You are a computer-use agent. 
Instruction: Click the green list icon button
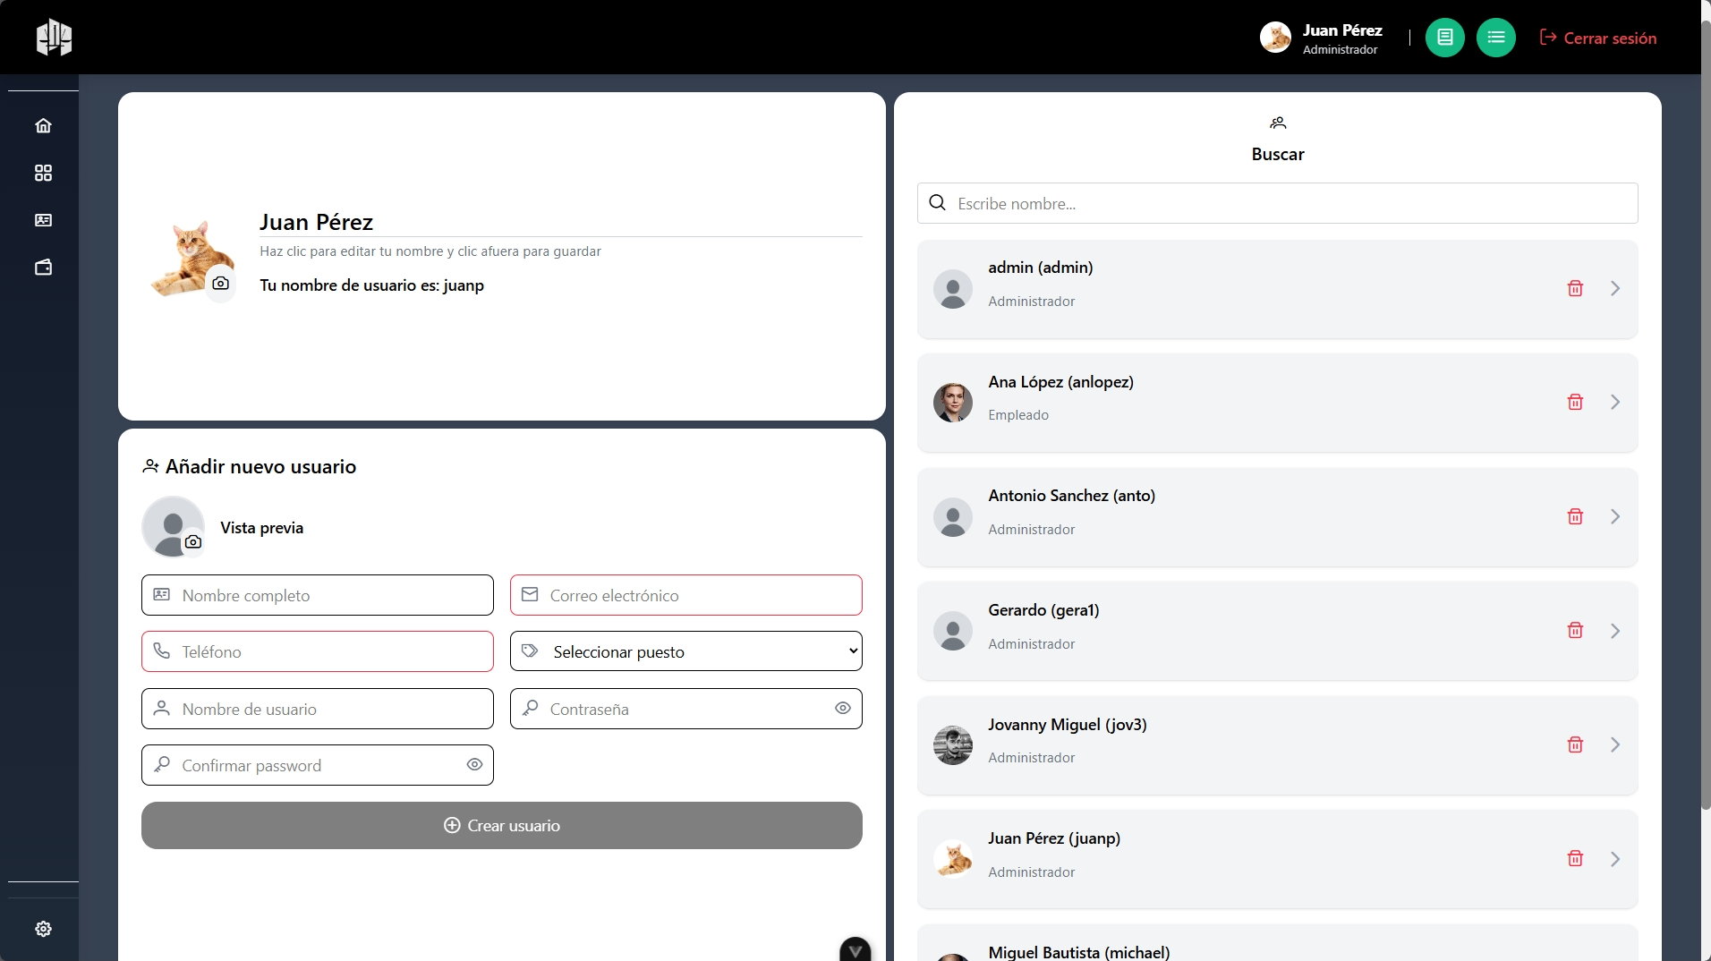pos(1495,38)
